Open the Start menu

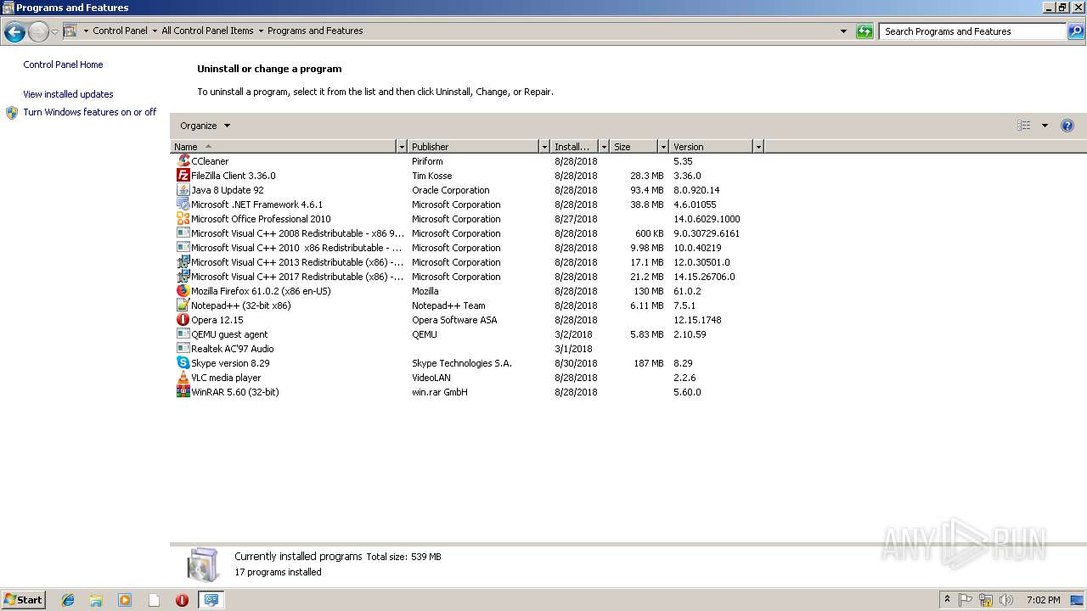tap(23, 600)
